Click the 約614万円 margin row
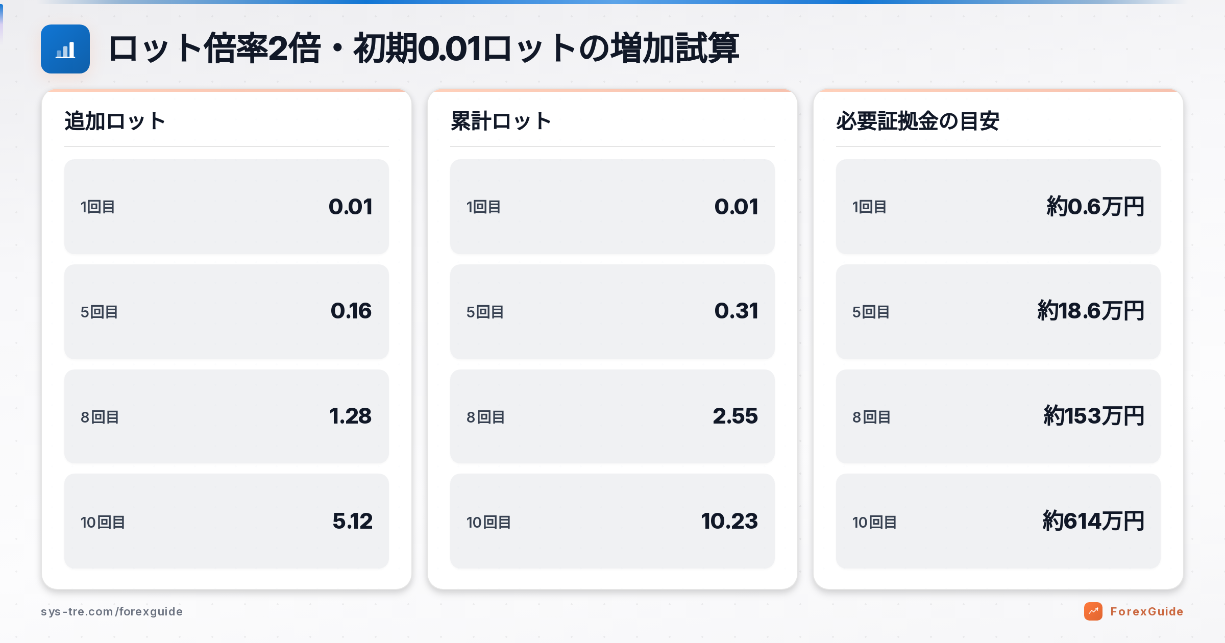The image size is (1225, 643). pyautogui.click(x=998, y=521)
